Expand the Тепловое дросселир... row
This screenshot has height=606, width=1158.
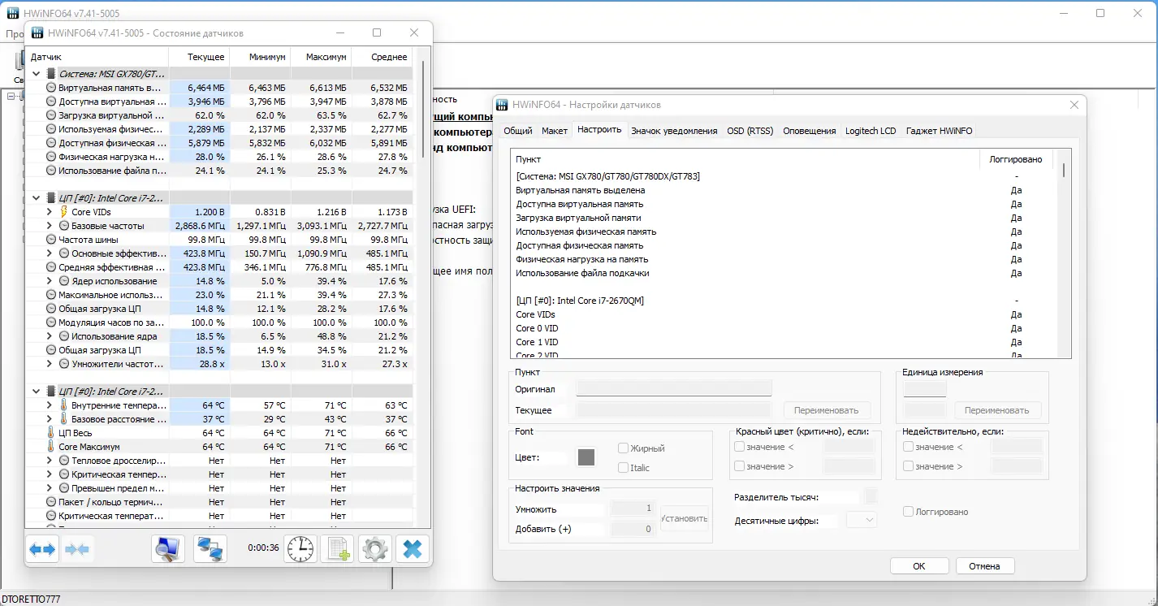49,461
